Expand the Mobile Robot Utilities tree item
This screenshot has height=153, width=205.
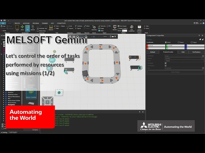4,101
